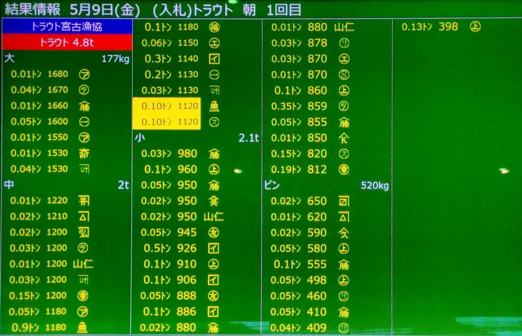Select the buyer symbol beside price 650
Image resolution: width=522 pixels, height=336 pixels.
pos(344,201)
